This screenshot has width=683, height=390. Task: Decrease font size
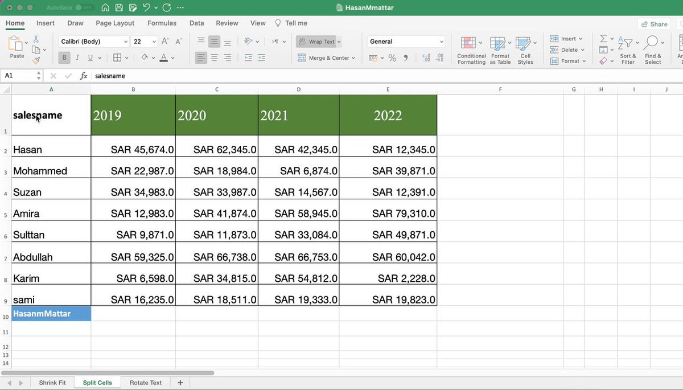tap(178, 42)
